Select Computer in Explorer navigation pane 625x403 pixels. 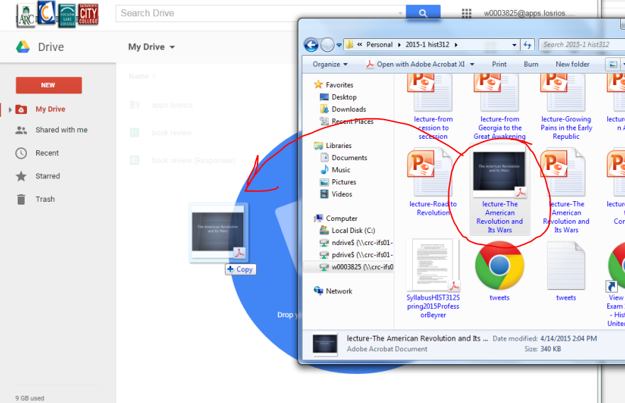336,218
